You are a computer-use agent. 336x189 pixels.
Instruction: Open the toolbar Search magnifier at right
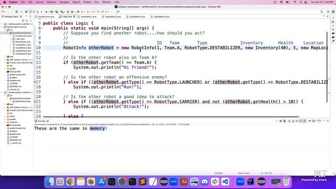(x=322, y=12)
